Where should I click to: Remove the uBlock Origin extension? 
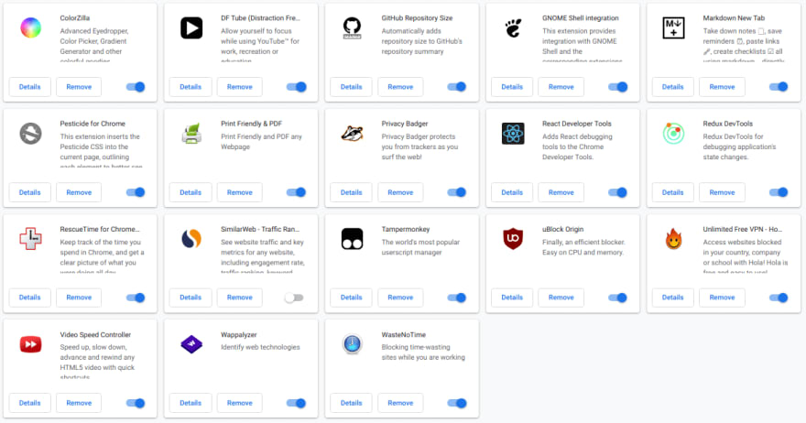[x=561, y=298]
